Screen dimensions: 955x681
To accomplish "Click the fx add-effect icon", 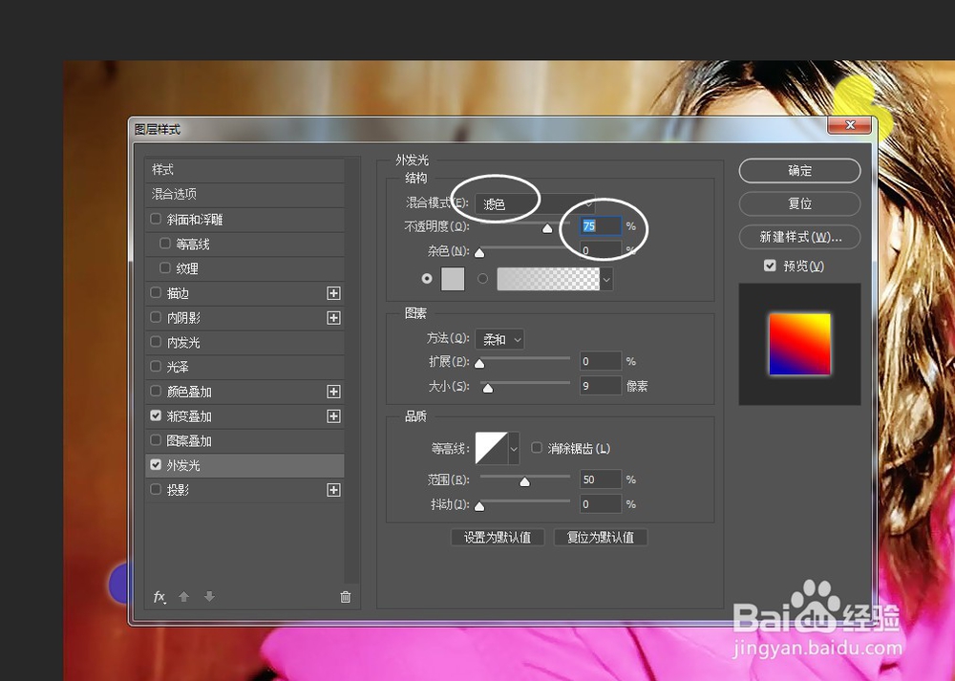I will pyautogui.click(x=159, y=597).
